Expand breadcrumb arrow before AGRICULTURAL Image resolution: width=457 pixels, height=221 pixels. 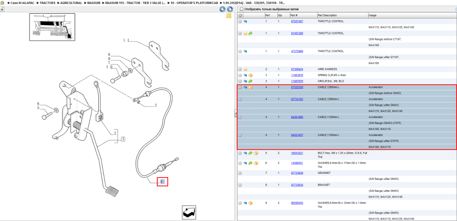(x=58, y=3)
